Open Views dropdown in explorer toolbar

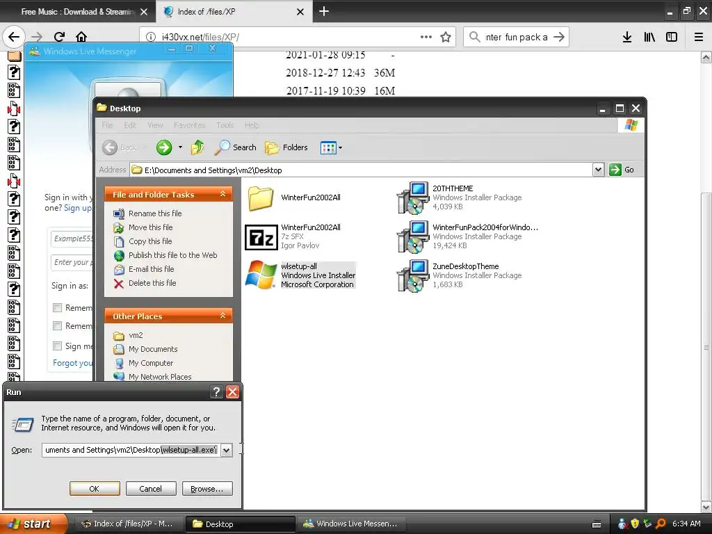tap(332, 147)
